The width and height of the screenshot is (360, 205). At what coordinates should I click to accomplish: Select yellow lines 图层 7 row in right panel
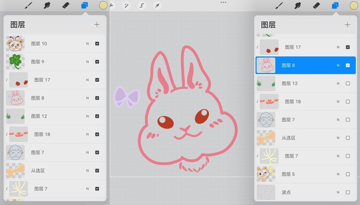click(306, 156)
